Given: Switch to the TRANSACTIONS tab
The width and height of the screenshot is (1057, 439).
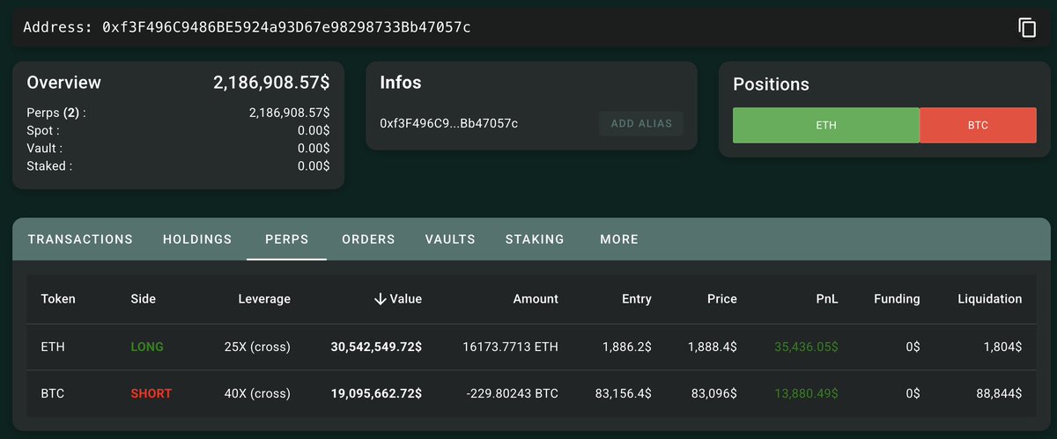Looking at the screenshot, I should click(80, 239).
